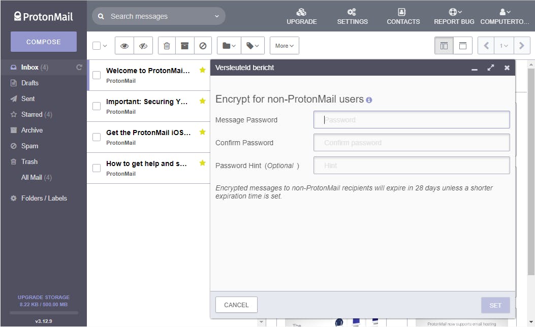Expand the composer to full screen
The height and width of the screenshot is (327, 535).
491,68
